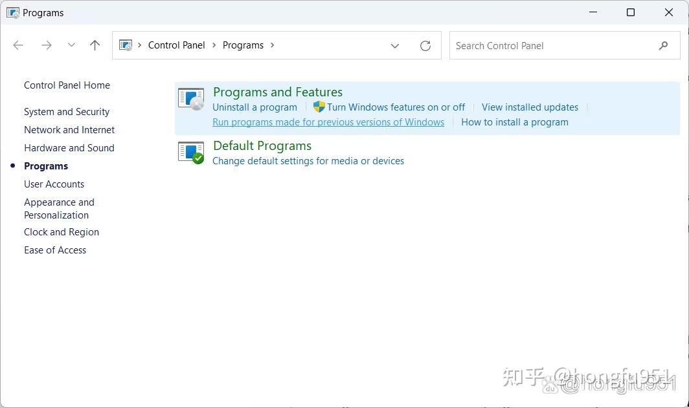The height and width of the screenshot is (408, 689).
Task: Select Programs in the sidebar
Action: [46, 166]
